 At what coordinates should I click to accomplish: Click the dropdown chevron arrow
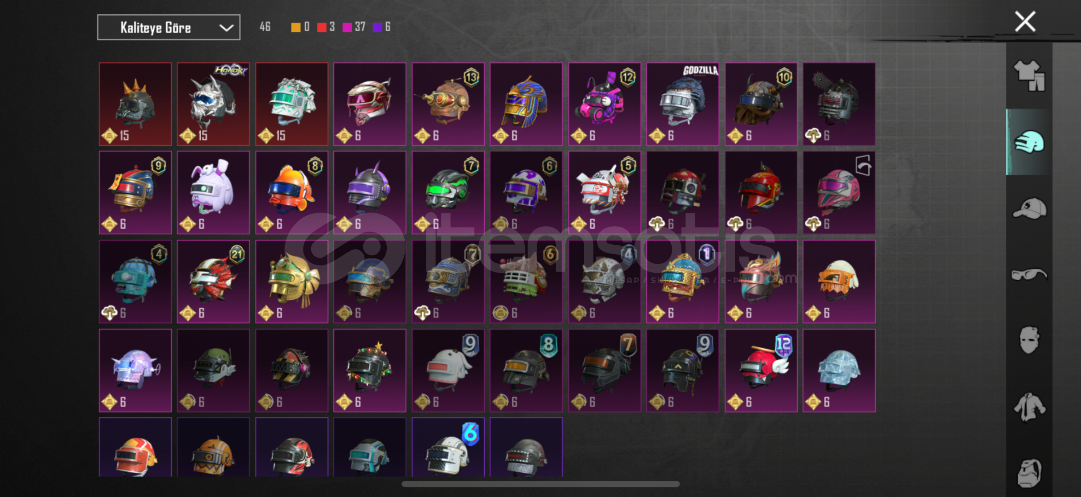coord(226,28)
